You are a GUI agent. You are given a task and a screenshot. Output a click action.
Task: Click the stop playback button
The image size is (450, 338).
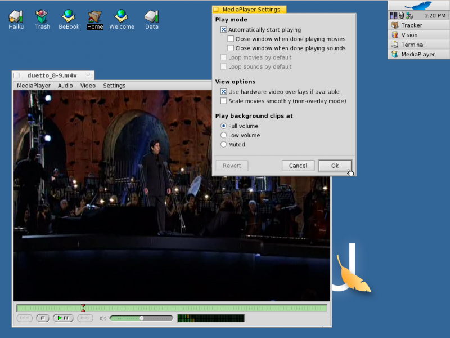[43, 318]
